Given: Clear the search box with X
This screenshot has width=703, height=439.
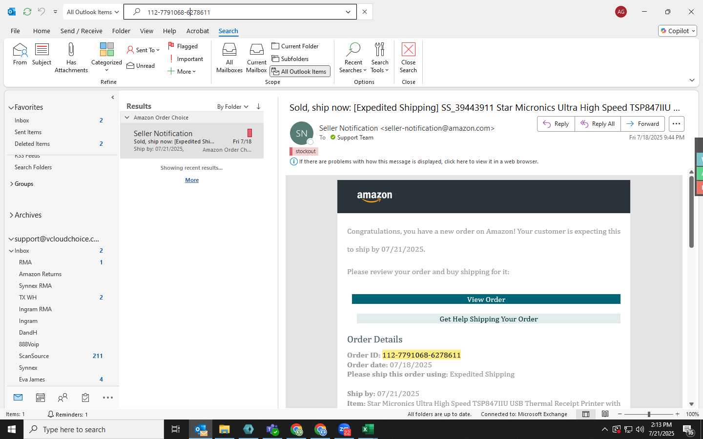Looking at the screenshot, I should (x=364, y=12).
